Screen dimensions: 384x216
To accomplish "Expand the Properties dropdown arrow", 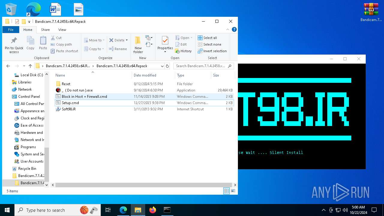I will [x=165, y=52].
